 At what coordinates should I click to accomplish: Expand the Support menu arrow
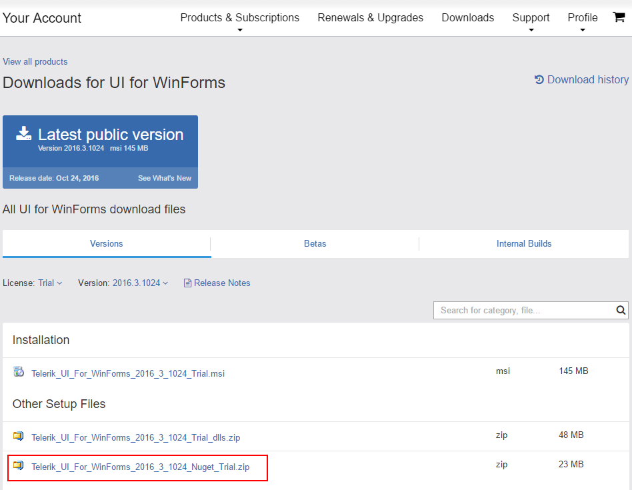pyautogui.click(x=531, y=30)
